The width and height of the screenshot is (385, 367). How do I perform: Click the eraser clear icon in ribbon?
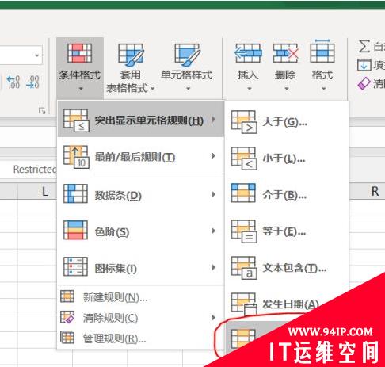click(x=364, y=83)
